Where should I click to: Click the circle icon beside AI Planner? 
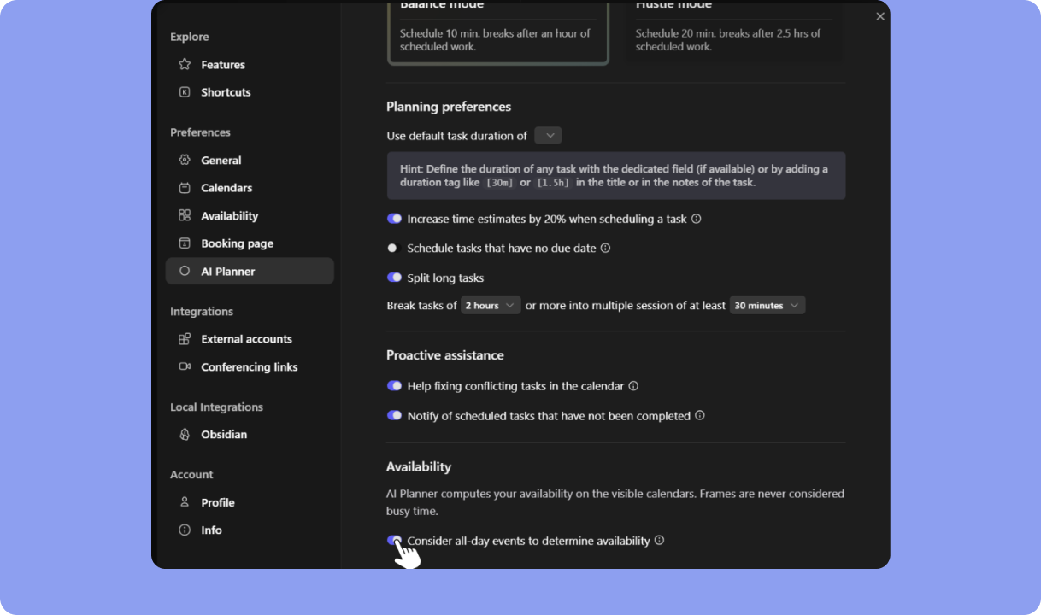point(185,271)
